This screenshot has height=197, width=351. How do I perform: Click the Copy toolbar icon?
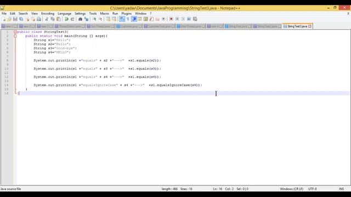click(53, 19)
